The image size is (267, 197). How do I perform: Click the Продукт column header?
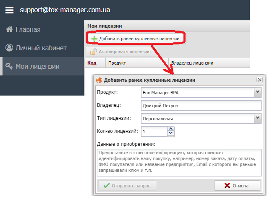[117, 63]
